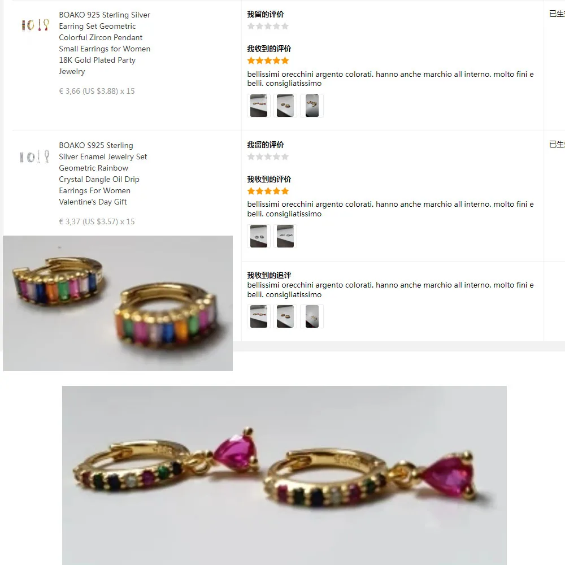Rate second order using grey stars
The height and width of the screenshot is (565, 565).
click(x=268, y=157)
